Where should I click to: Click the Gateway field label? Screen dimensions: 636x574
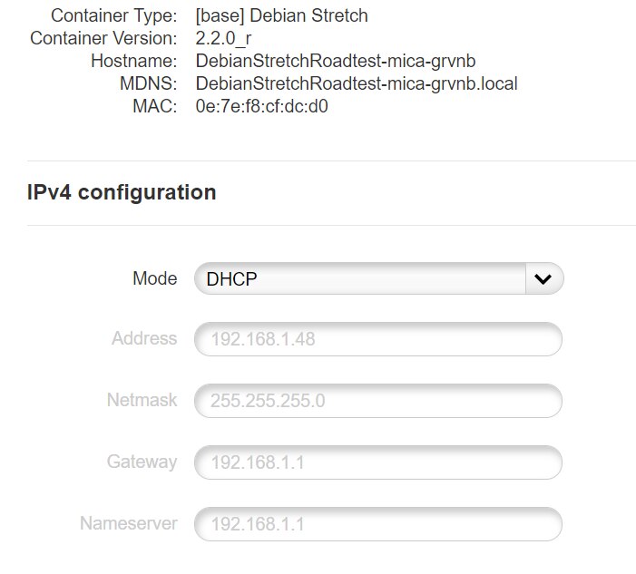(142, 462)
